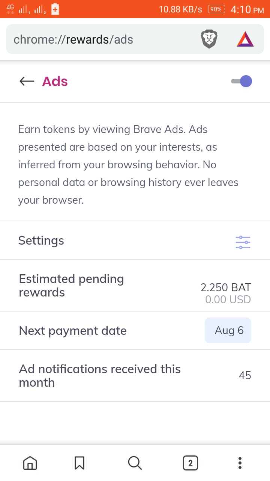Screen dimensions: 270x481
Task: Tap the Aug 6 payment date badge
Action: (228, 330)
